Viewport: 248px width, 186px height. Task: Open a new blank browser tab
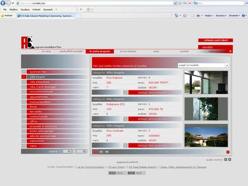(78, 16)
